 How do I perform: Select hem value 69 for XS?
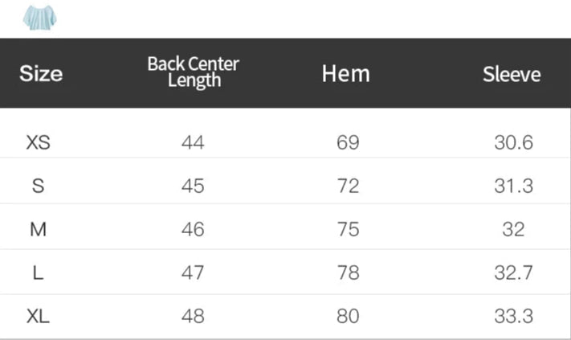pos(348,143)
